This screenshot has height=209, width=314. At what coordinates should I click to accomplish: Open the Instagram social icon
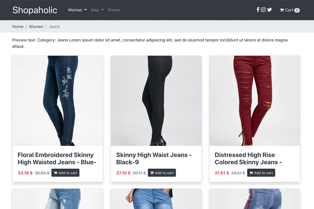pos(263,9)
